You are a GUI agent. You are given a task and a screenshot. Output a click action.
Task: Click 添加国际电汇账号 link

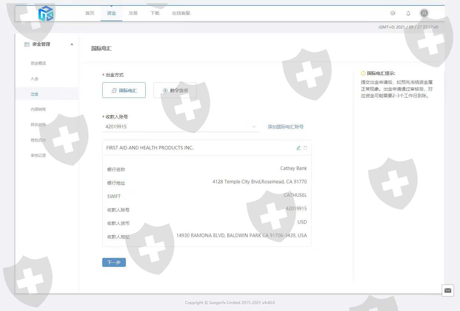click(x=286, y=127)
